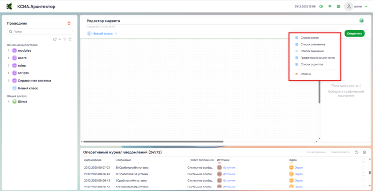
Task: Click the orange trash icon in Проводник header
Action: (x=69, y=23)
